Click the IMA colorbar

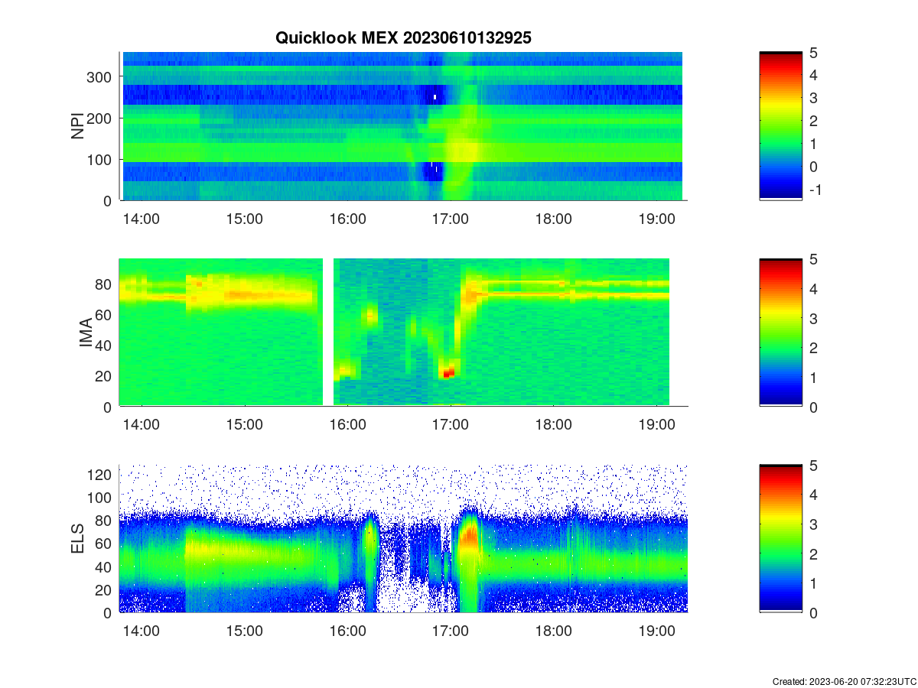click(780, 333)
